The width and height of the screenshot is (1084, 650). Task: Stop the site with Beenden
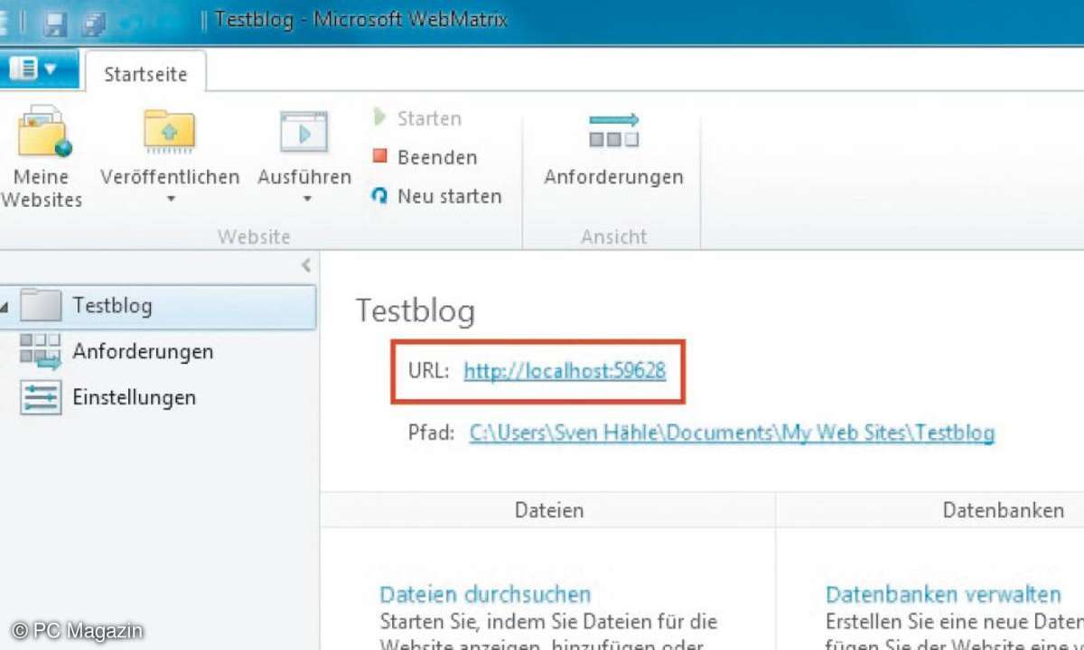pyautogui.click(x=425, y=157)
